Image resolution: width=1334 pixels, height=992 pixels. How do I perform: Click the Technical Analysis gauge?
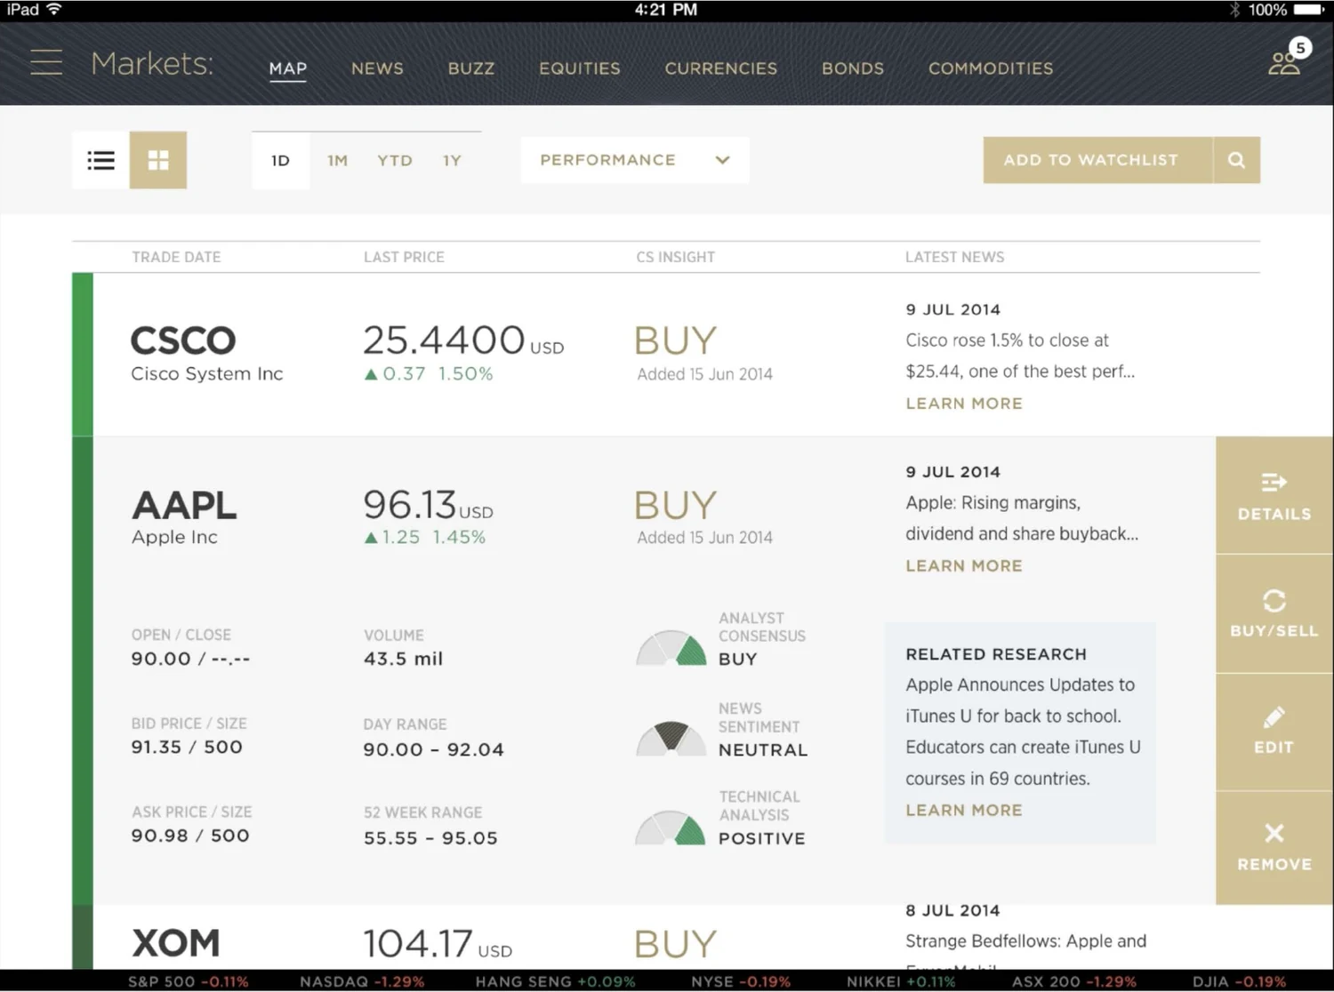[671, 827]
